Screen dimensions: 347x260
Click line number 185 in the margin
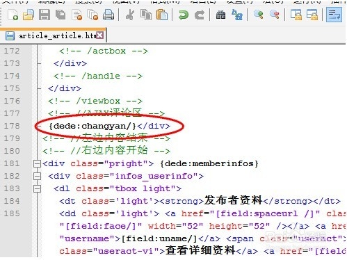click(12, 213)
